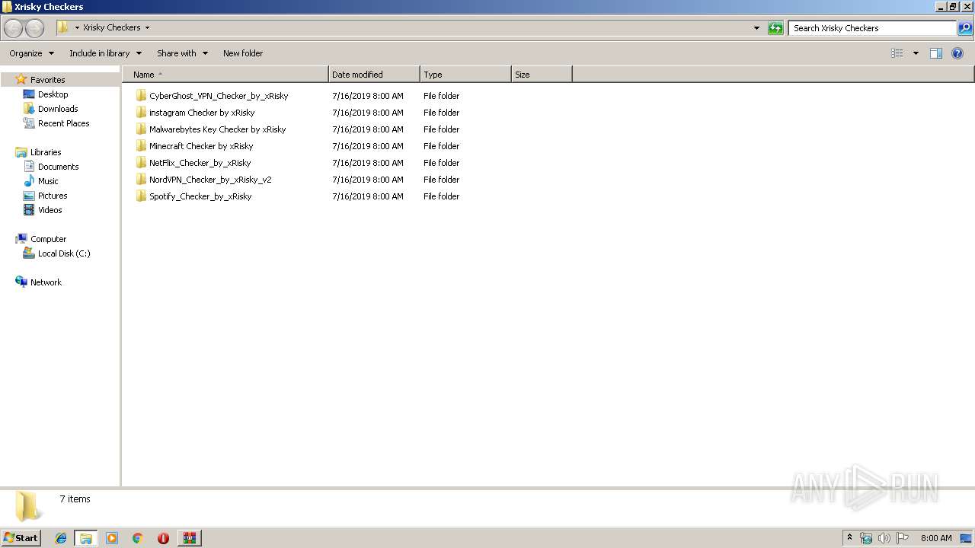Click the Show desktop icon in tray
The image size is (975, 548).
(966, 538)
